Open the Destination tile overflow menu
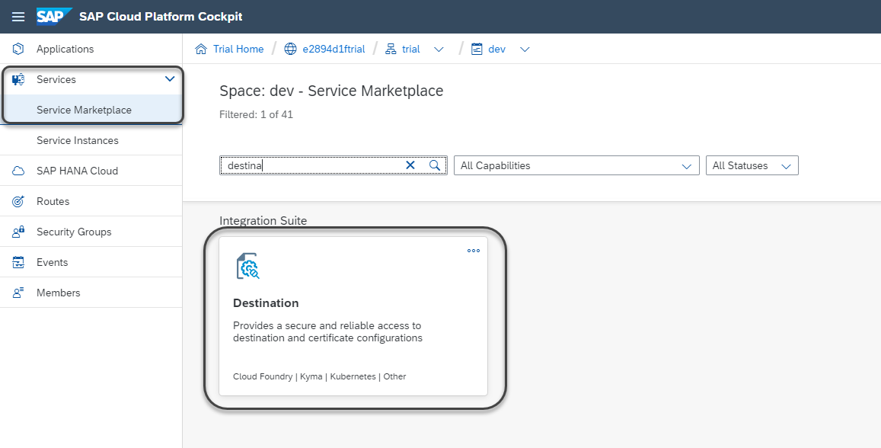This screenshot has width=881, height=448. (x=474, y=251)
